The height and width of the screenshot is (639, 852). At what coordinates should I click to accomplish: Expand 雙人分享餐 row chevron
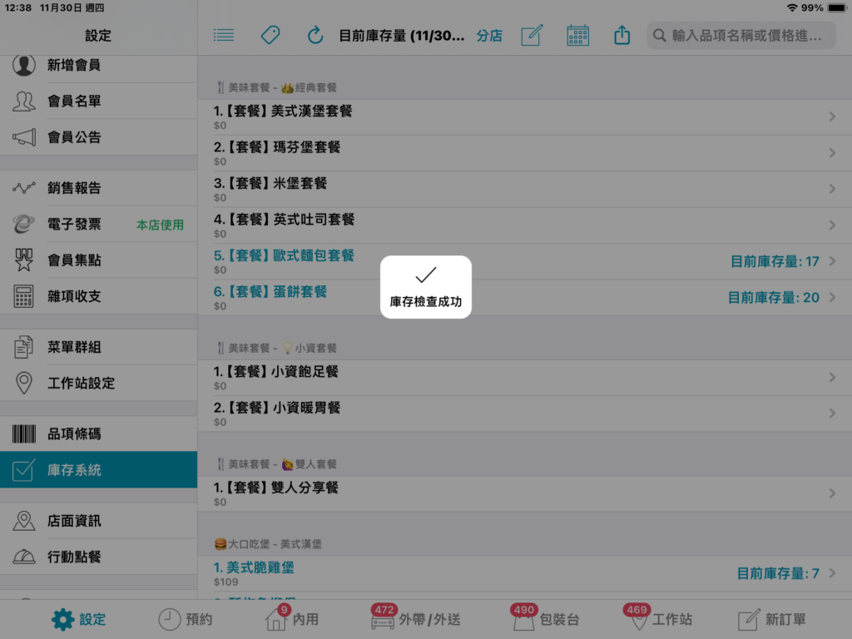tap(832, 493)
